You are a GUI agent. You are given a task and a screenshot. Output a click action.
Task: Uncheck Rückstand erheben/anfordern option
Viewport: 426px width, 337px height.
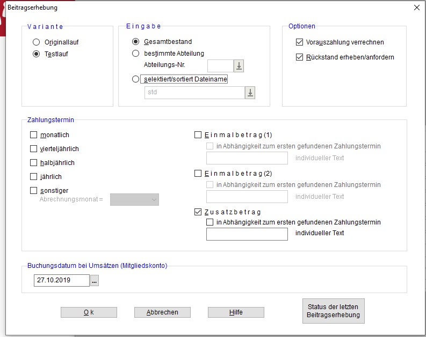pyautogui.click(x=300, y=57)
